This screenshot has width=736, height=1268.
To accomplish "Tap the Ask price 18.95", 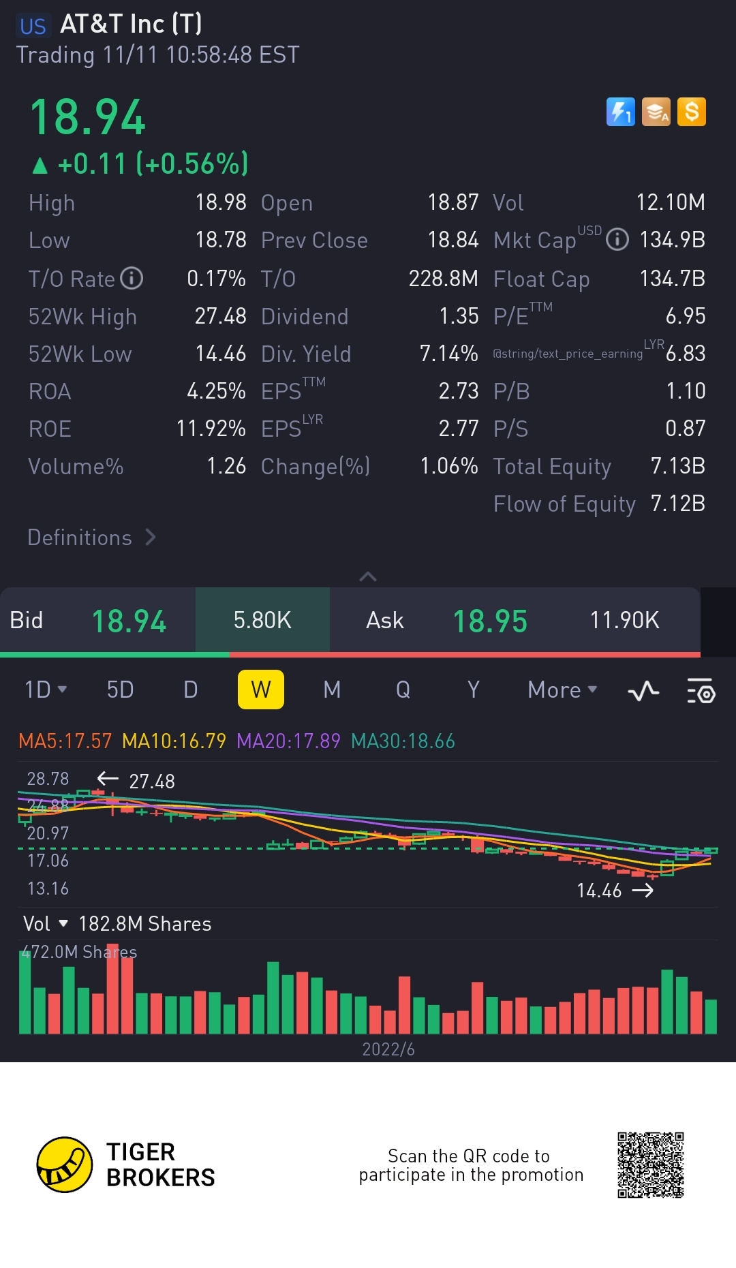I will (x=490, y=621).
